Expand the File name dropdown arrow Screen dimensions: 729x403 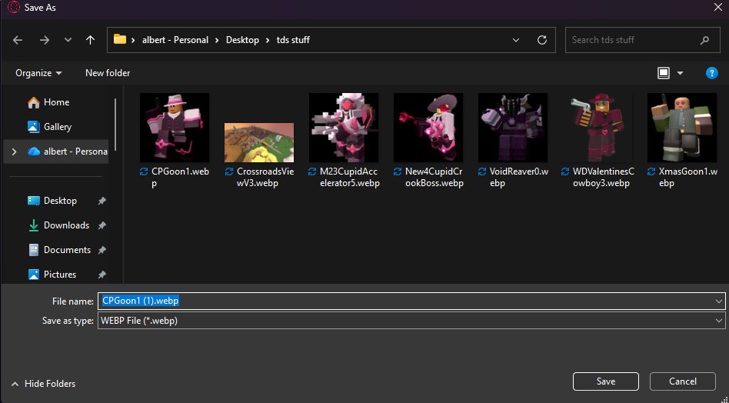[719, 301]
